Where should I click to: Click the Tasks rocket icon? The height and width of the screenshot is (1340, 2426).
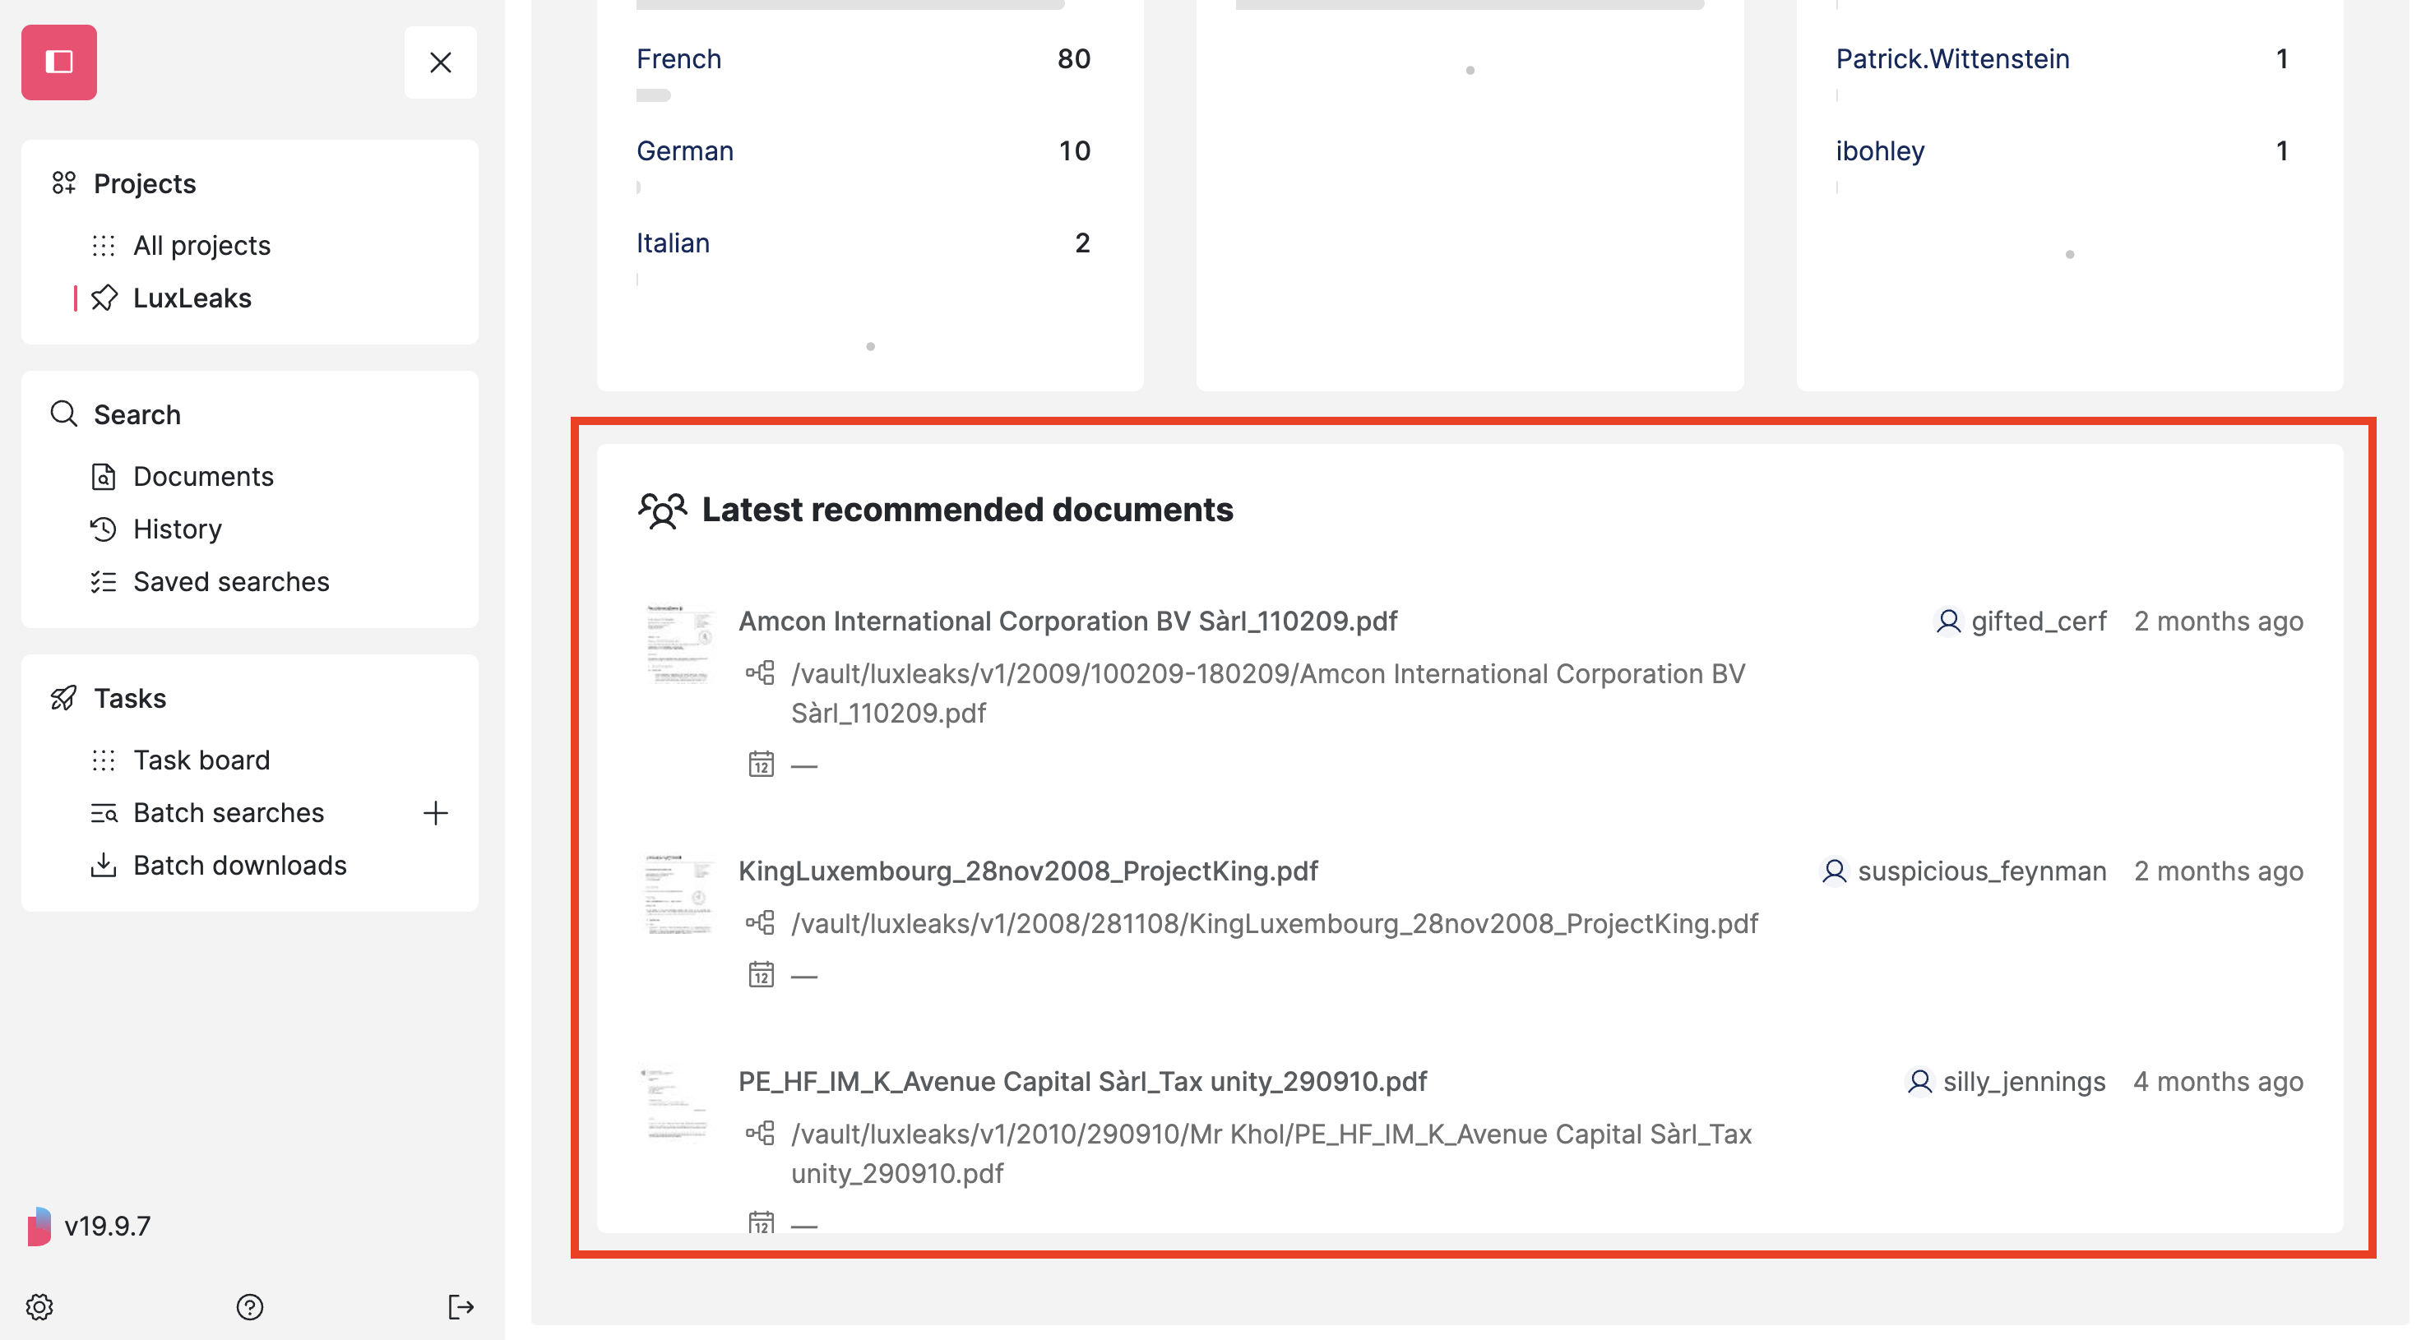click(x=63, y=698)
